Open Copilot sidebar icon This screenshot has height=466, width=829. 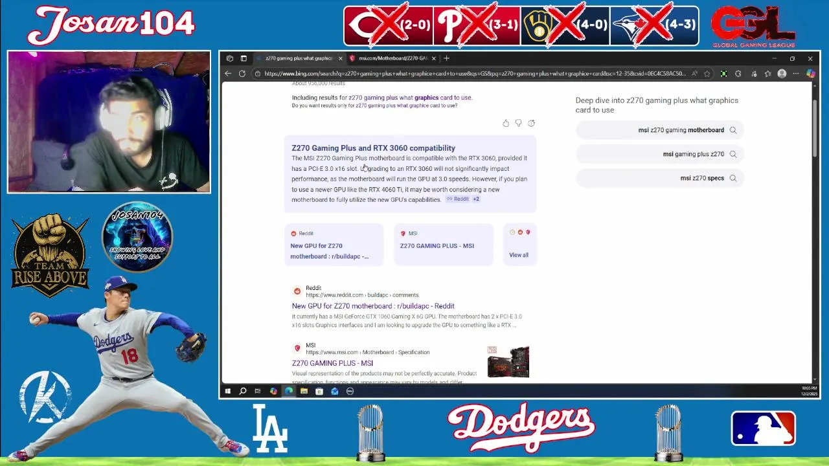point(810,74)
